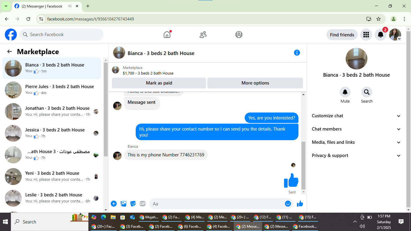
Task: Open conversation info icon
Action: point(297,53)
